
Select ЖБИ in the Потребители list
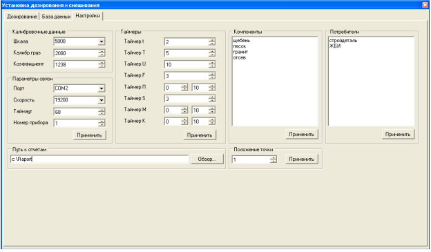335,46
